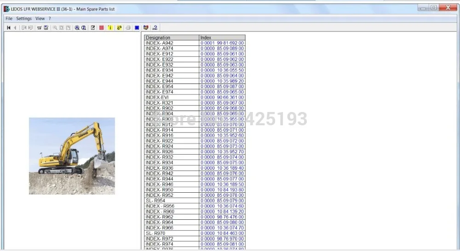460x251 pixels.
Task: Select the INDEX- R950 row
Action: click(195, 190)
